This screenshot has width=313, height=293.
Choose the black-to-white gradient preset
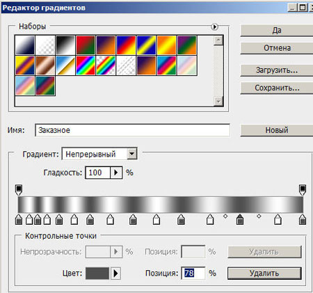click(x=65, y=45)
